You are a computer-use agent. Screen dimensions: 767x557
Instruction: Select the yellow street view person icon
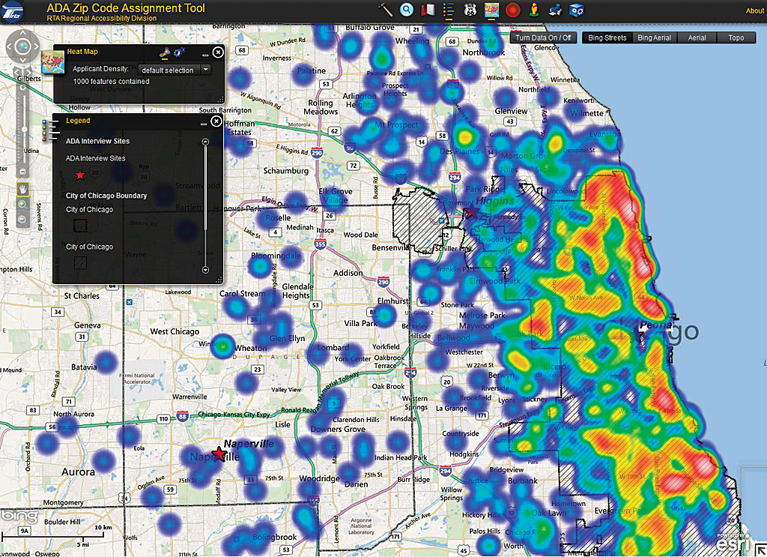coord(534,10)
